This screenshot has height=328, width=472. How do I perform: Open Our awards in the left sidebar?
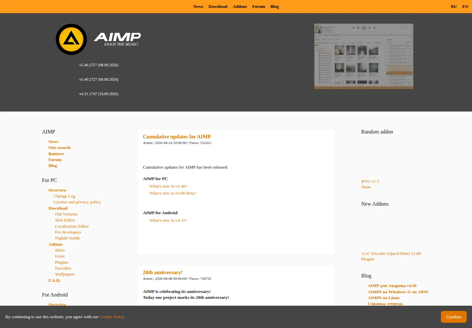pos(60,148)
